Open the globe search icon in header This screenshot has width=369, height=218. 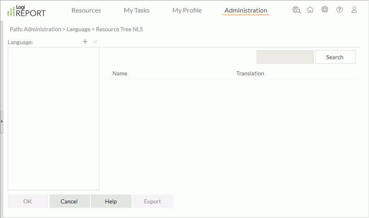pyautogui.click(x=296, y=10)
